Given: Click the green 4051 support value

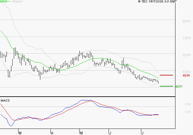Looking at the screenshot, I should pyautogui.click(x=179, y=87).
